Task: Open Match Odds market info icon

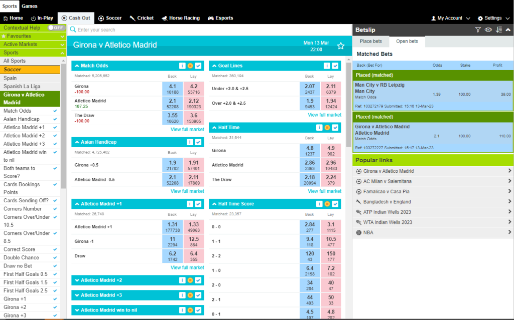Action: pos(182,66)
